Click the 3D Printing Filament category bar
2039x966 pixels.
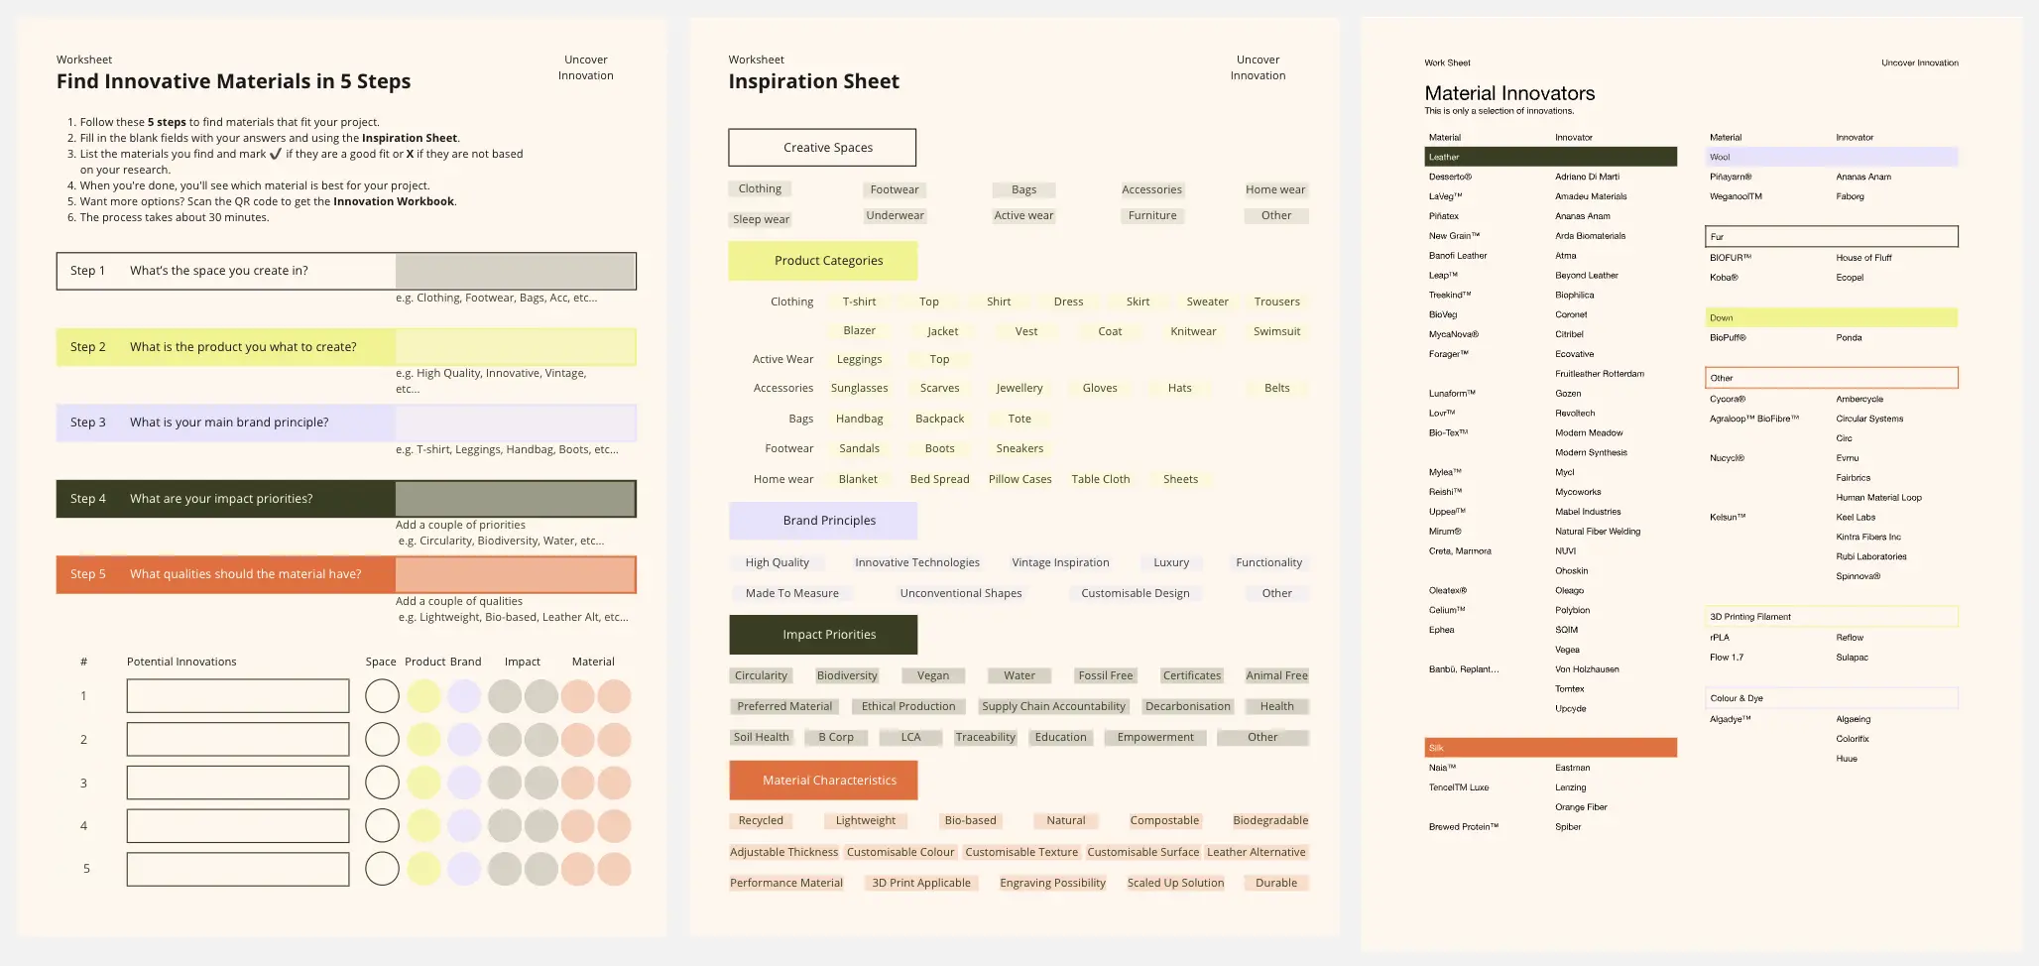1832,617
